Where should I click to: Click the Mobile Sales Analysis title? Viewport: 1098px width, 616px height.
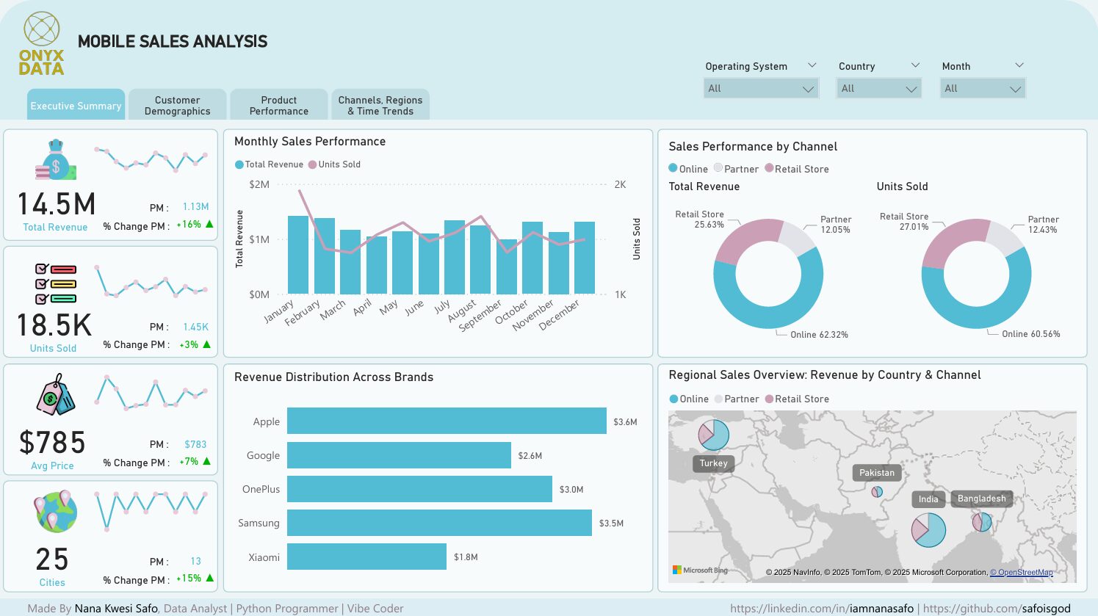(173, 41)
